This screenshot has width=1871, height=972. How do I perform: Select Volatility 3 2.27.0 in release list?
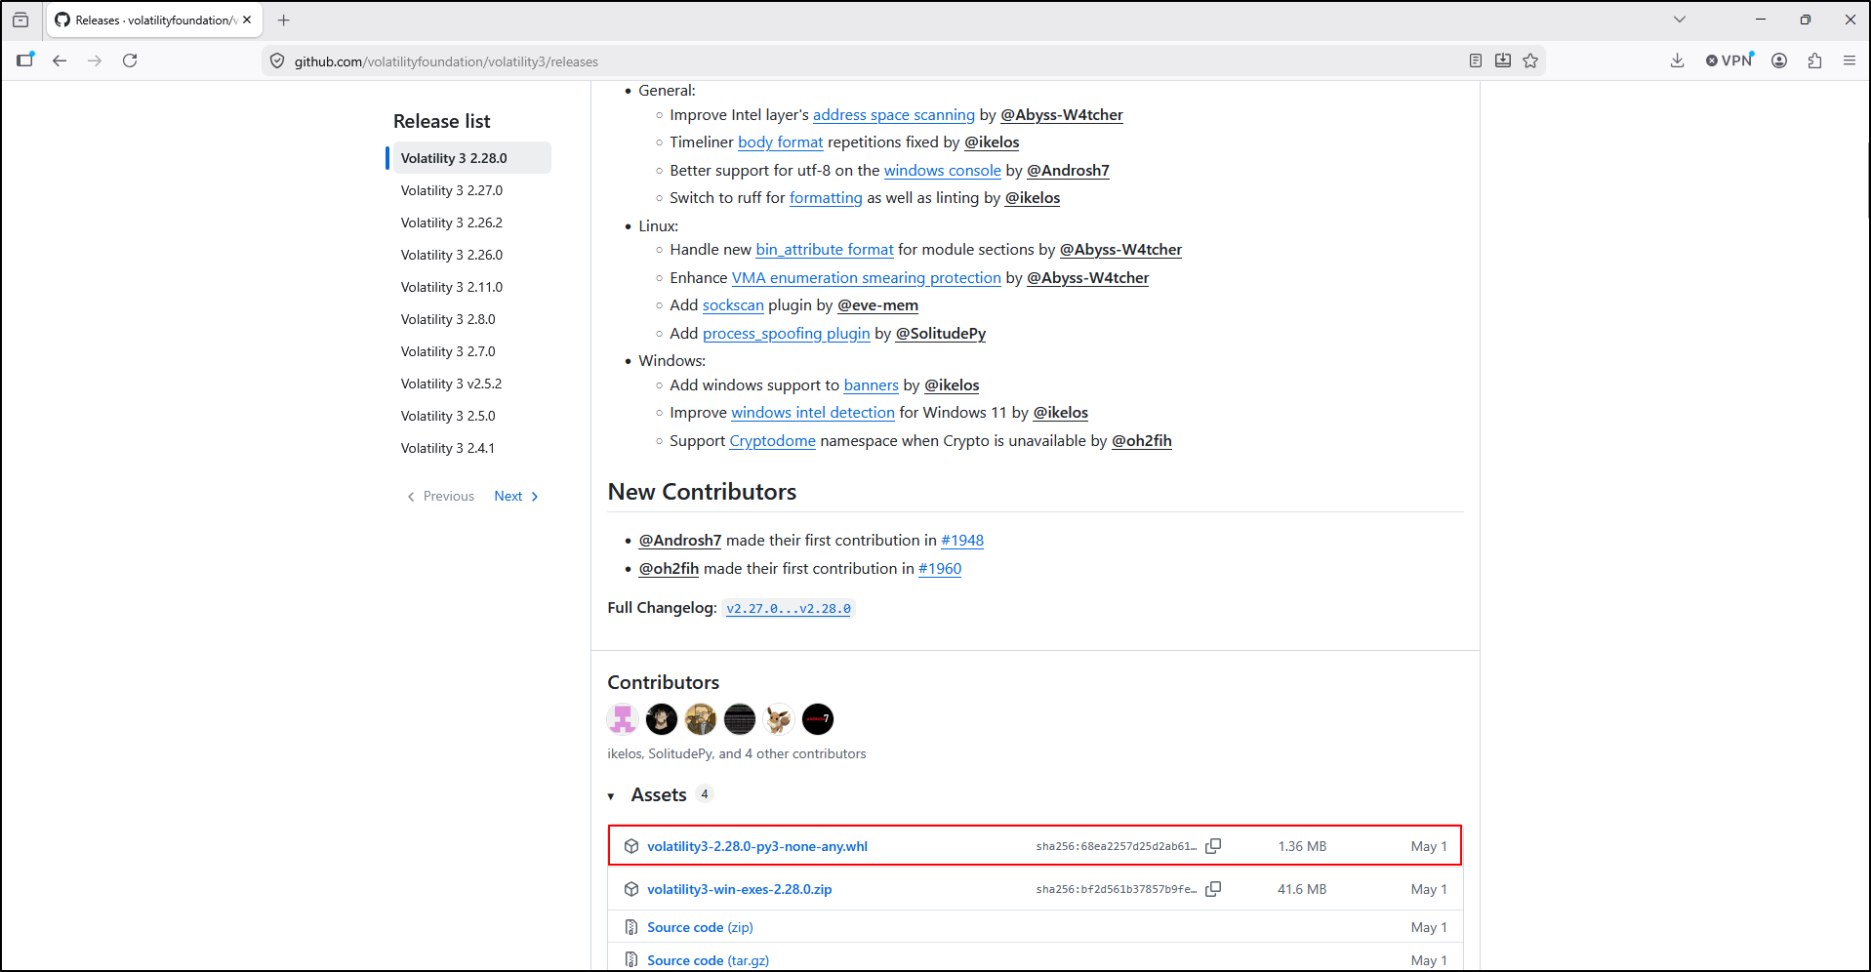(x=452, y=190)
